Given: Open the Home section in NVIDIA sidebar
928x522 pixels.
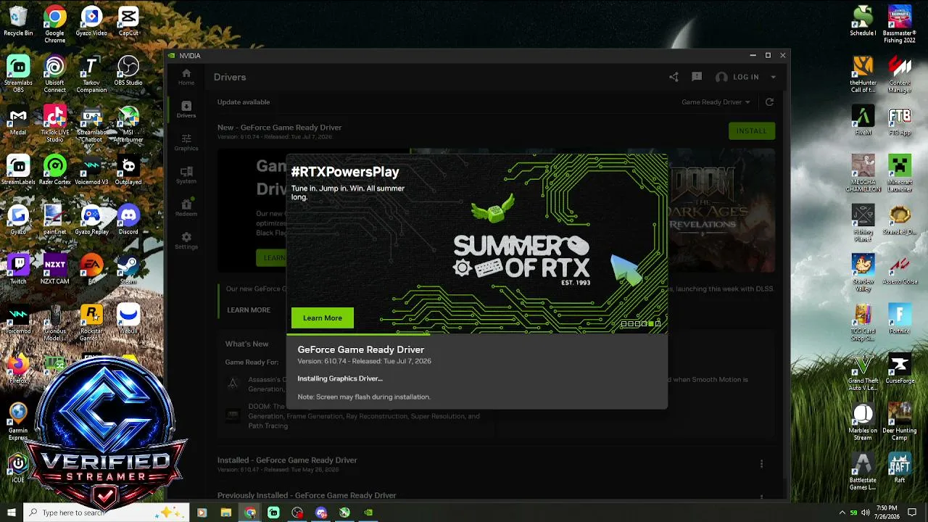Looking at the screenshot, I should pyautogui.click(x=186, y=77).
